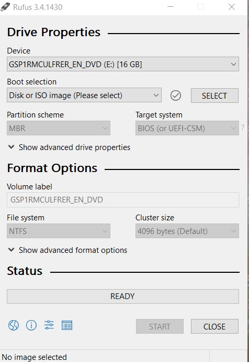Click the START button
The image size is (249, 362).
click(160, 326)
